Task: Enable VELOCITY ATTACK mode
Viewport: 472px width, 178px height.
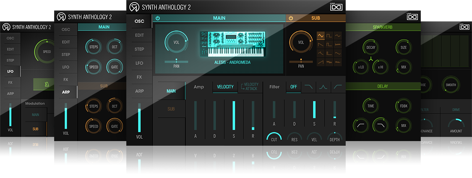Action: coord(250,87)
